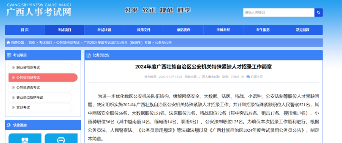Viewport: 342px width, 143px height.
Task: Click the 广西2024年度考试录用公务员 专题 breadcrumb
Action: (x=117, y=43)
